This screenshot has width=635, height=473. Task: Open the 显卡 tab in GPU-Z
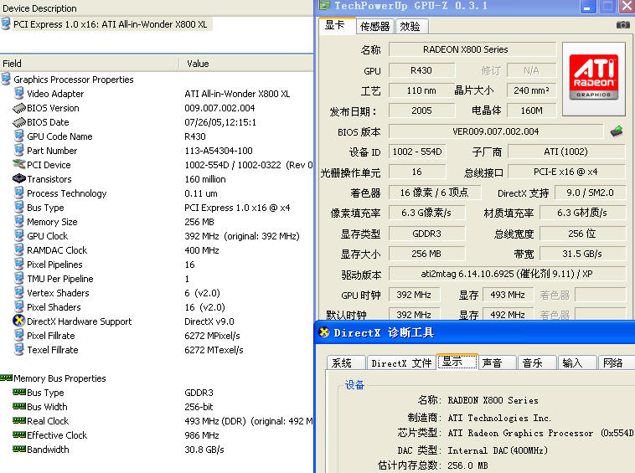tap(337, 25)
